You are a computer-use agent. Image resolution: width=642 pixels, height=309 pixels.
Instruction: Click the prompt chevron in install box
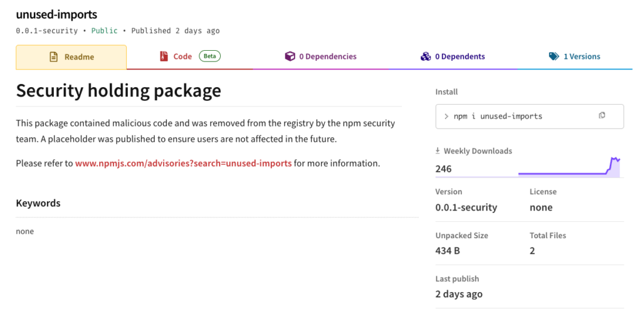pyautogui.click(x=446, y=116)
